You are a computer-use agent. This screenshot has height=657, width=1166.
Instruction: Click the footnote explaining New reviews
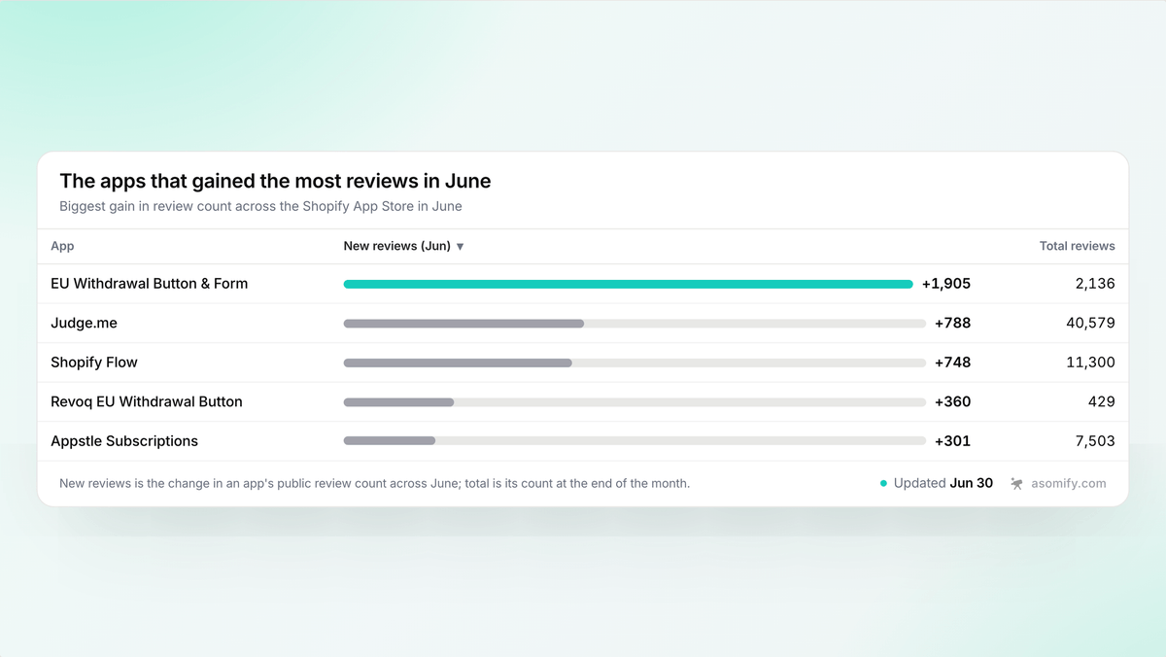(x=374, y=483)
